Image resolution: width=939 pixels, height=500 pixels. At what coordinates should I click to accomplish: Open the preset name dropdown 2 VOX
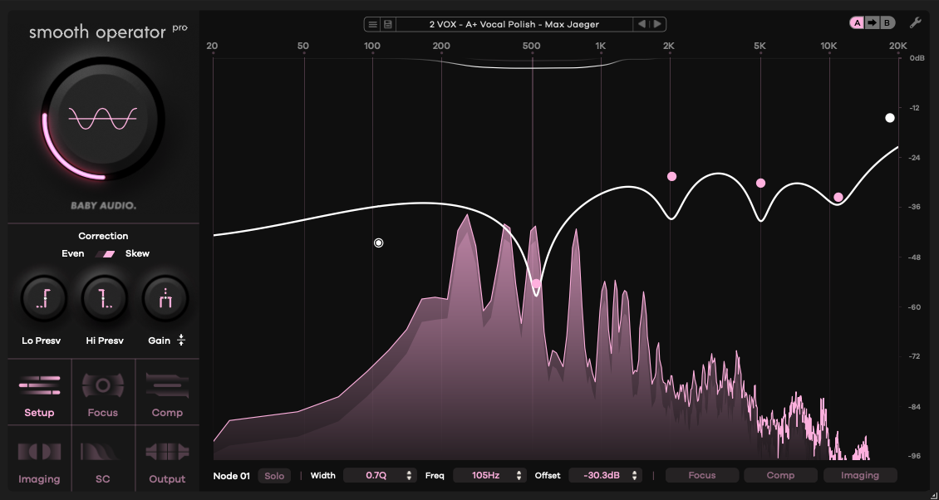(x=514, y=25)
